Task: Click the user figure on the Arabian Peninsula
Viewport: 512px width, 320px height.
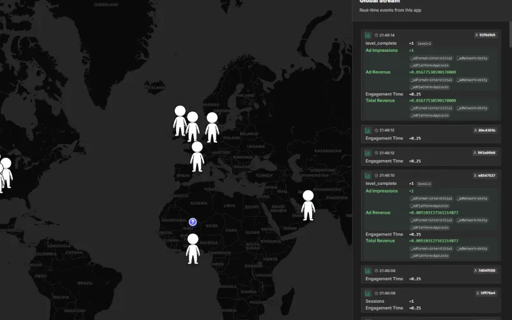Action: pyautogui.click(x=308, y=205)
